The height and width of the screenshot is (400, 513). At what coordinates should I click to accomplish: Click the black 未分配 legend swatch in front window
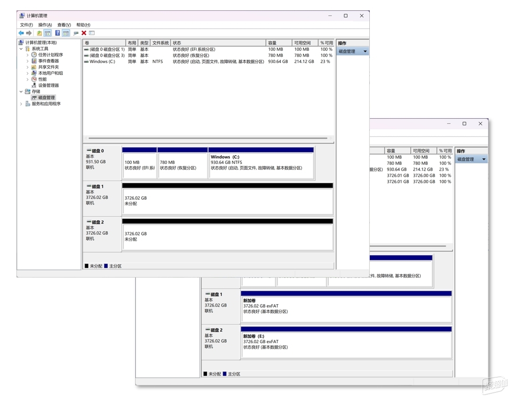86,266
